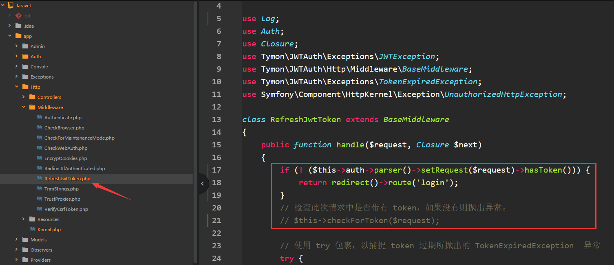Select RefreshJwtToken.php in the tree
Image resolution: width=614 pixels, height=265 pixels.
[67, 179]
